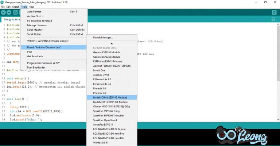This screenshot has height=146, width=280.
Task: Select ESPresso Lite 1.0 board
Action: click(112, 79)
